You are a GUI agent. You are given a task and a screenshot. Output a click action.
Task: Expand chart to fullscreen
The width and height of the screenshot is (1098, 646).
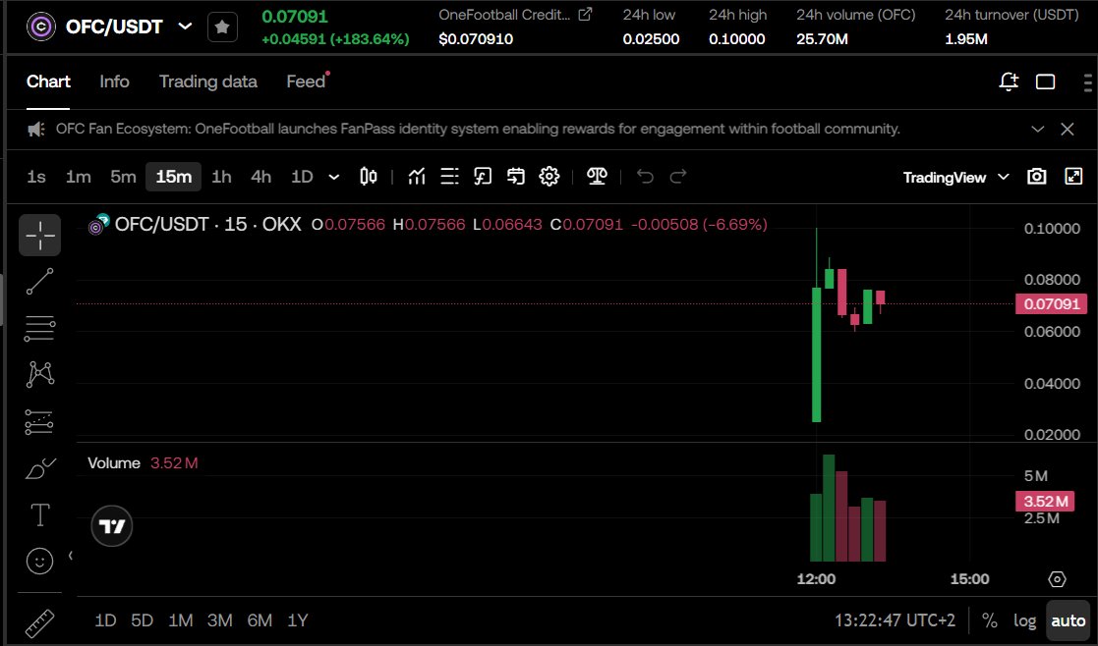click(x=1073, y=177)
